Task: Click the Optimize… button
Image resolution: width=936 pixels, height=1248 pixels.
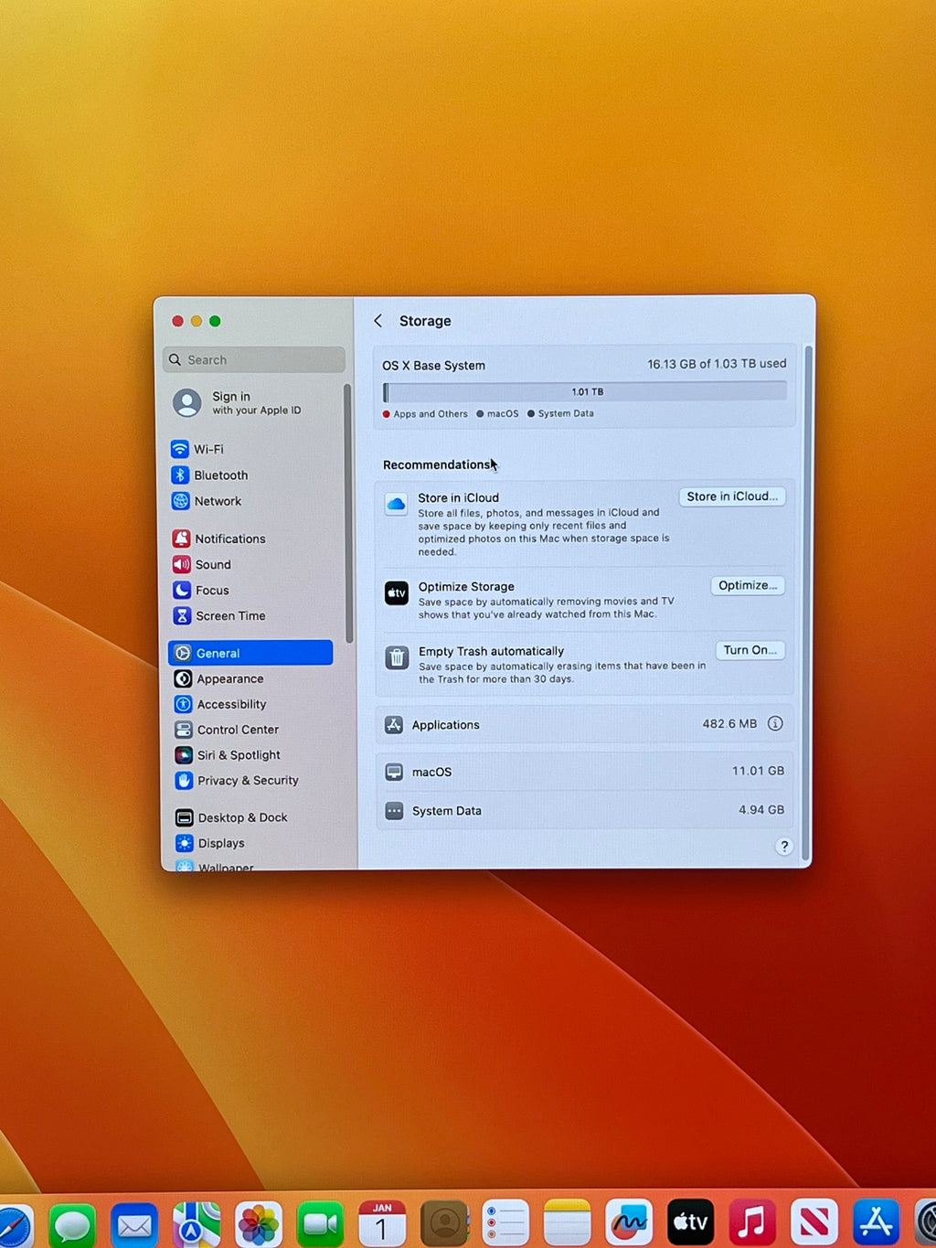Action: pos(748,585)
